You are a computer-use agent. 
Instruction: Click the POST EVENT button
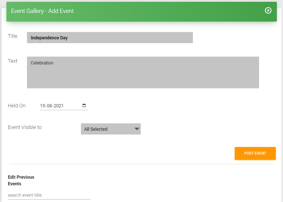[x=255, y=153]
